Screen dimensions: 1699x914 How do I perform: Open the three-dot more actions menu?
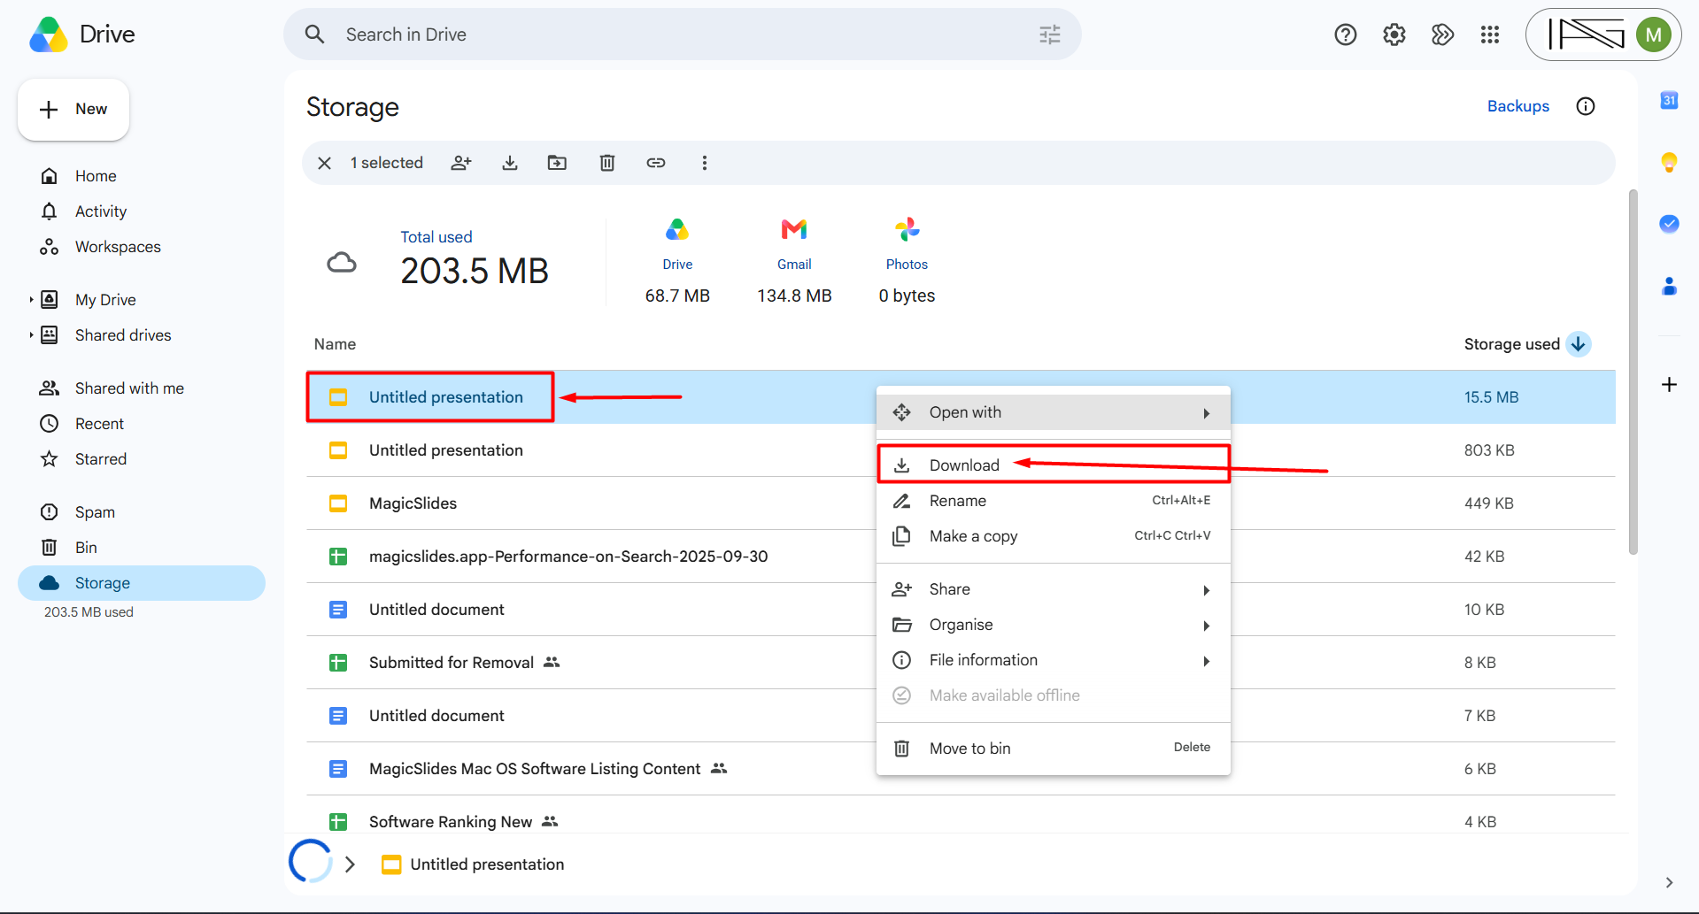tap(705, 163)
